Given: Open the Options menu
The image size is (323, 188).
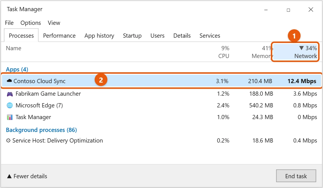Looking at the screenshot, I should coord(31,23).
